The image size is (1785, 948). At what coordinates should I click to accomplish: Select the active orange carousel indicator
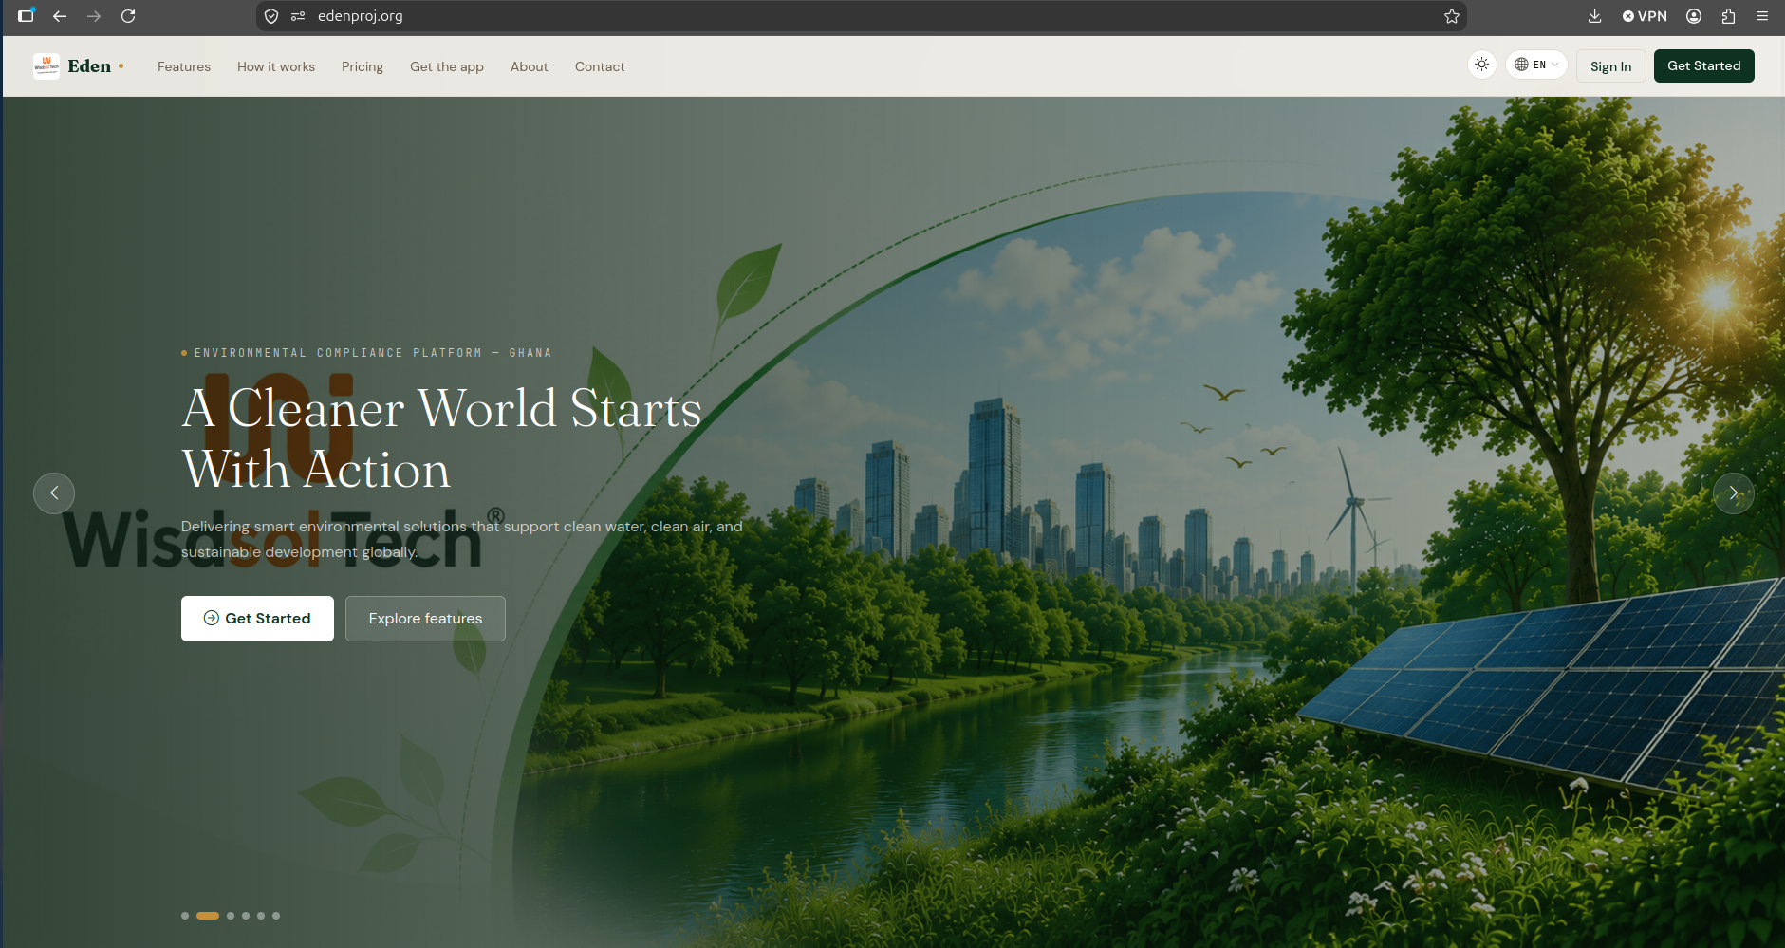[208, 916]
